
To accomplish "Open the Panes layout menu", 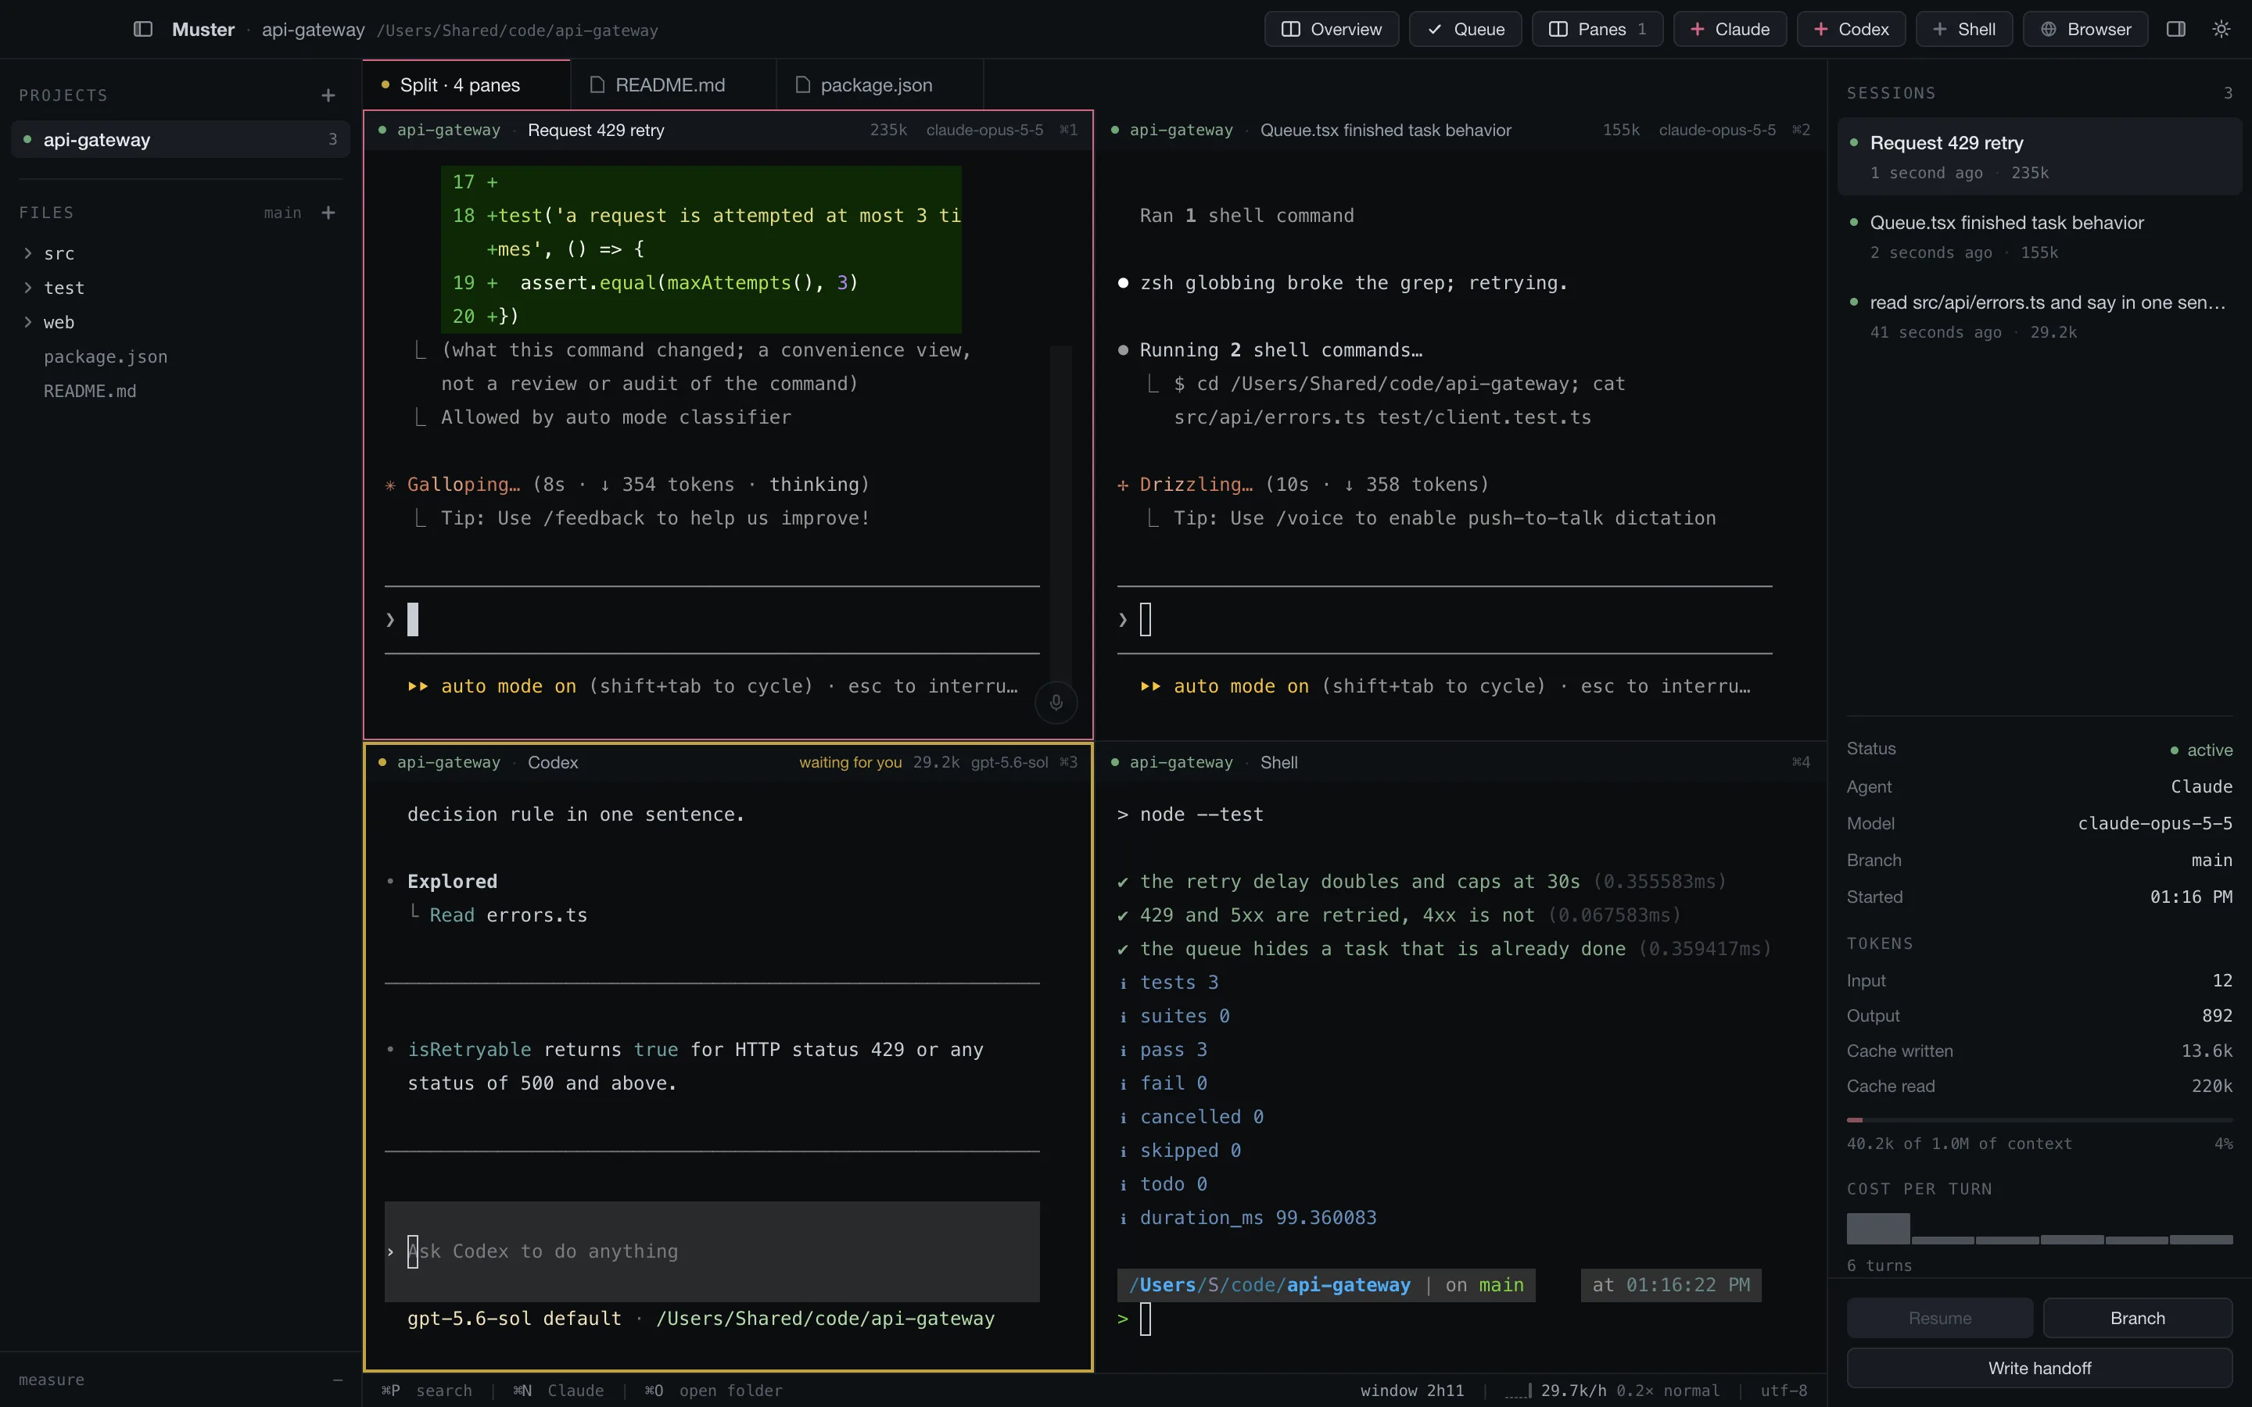I will 1597,29.
